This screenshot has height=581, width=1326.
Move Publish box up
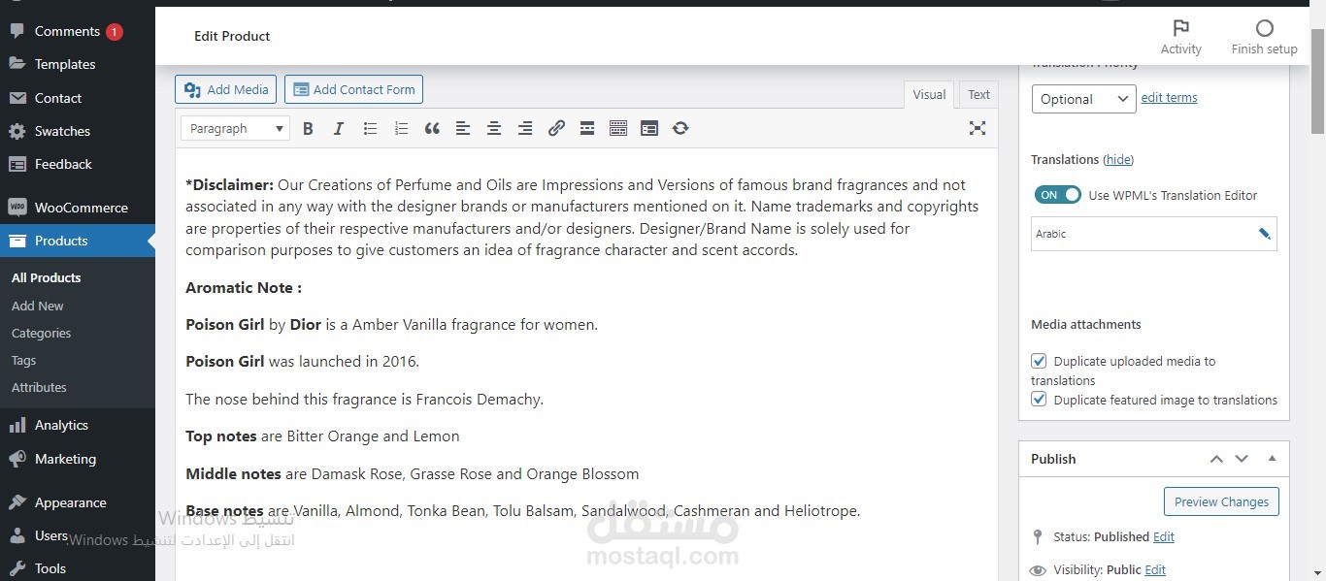pyautogui.click(x=1216, y=459)
